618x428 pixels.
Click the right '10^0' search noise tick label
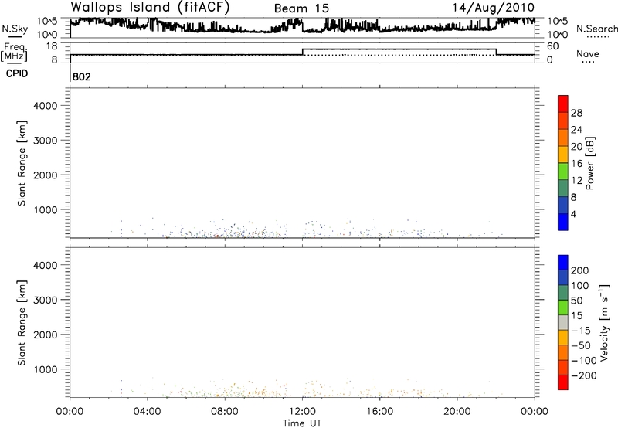(x=557, y=35)
